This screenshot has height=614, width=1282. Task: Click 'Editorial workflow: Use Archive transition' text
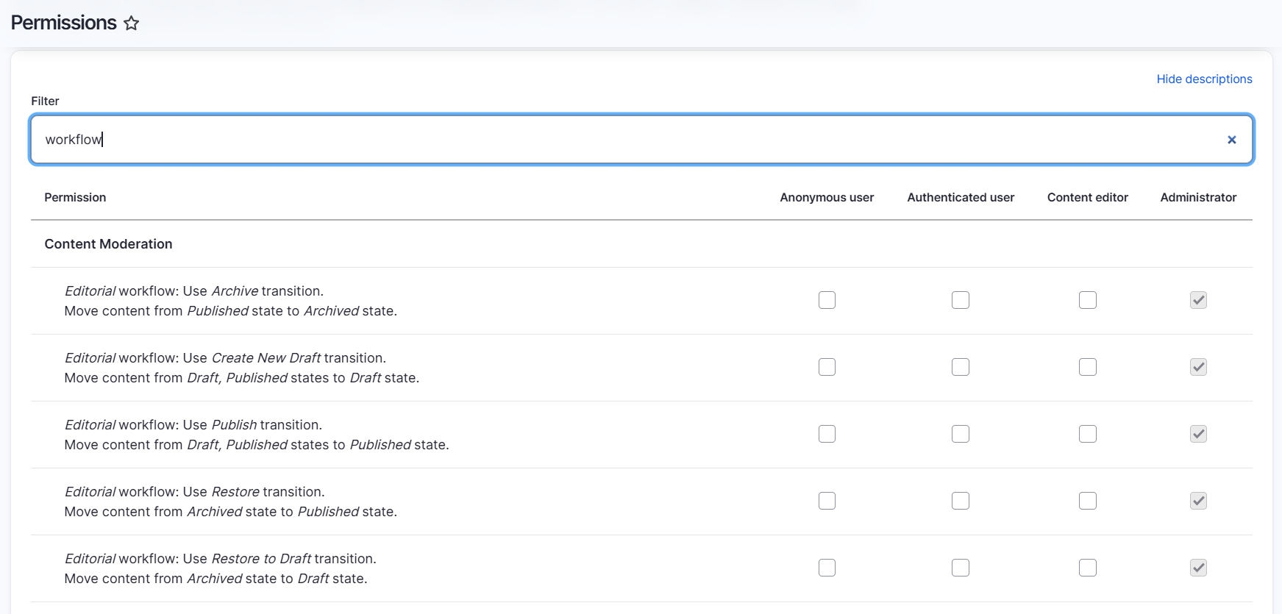194,291
